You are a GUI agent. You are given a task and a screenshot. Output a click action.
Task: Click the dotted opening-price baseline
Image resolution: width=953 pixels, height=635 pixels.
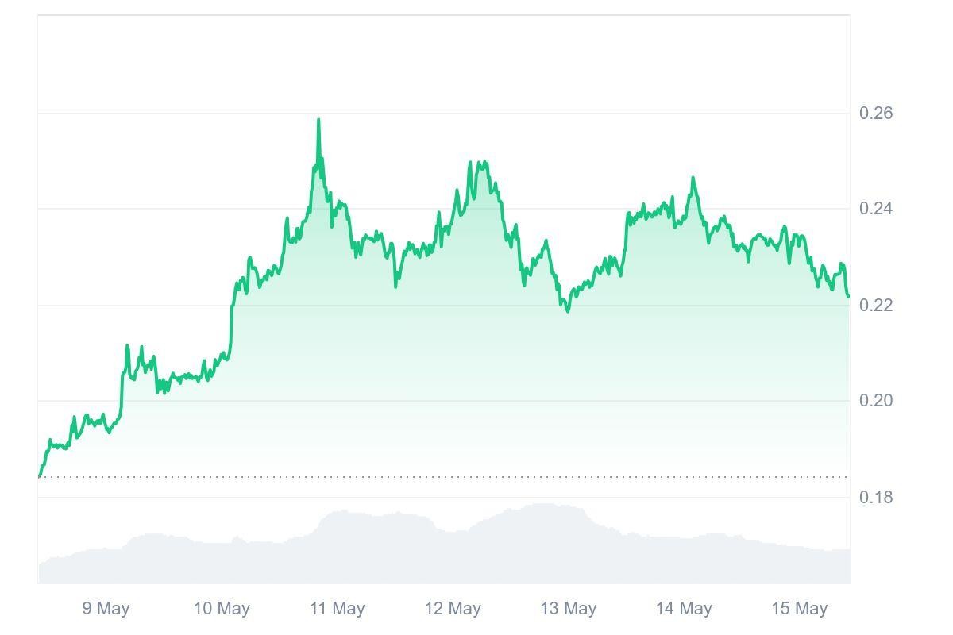[445, 477]
